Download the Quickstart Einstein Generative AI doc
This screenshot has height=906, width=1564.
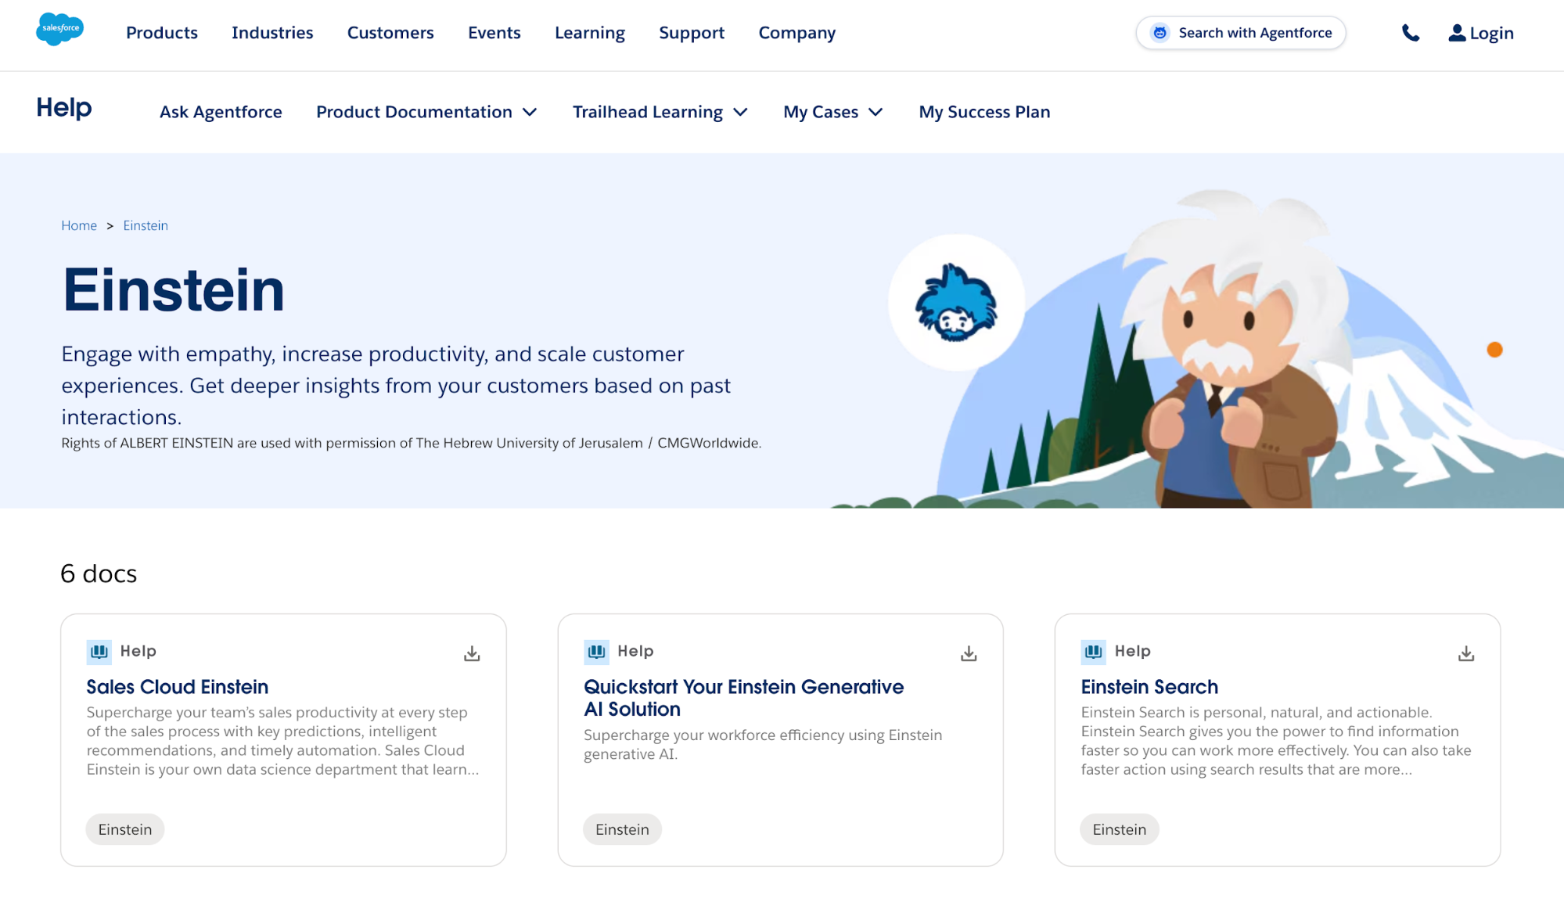[969, 653]
